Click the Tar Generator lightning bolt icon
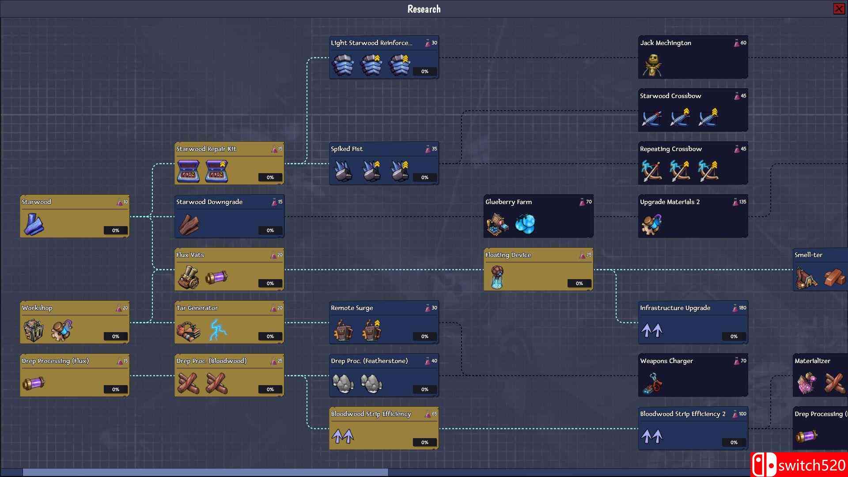The height and width of the screenshot is (477, 848). (217, 330)
